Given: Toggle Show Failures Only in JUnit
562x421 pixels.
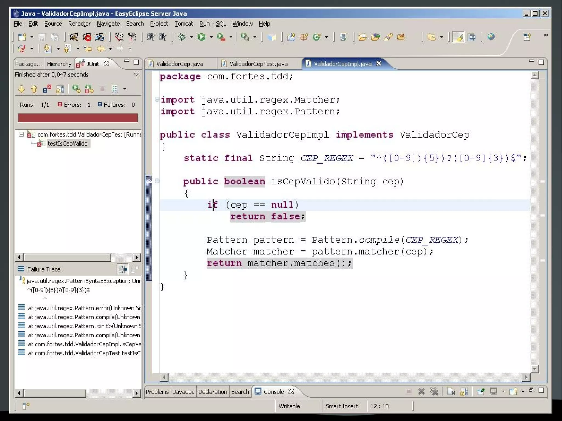Looking at the screenshot, I should [x=47, y=89].
